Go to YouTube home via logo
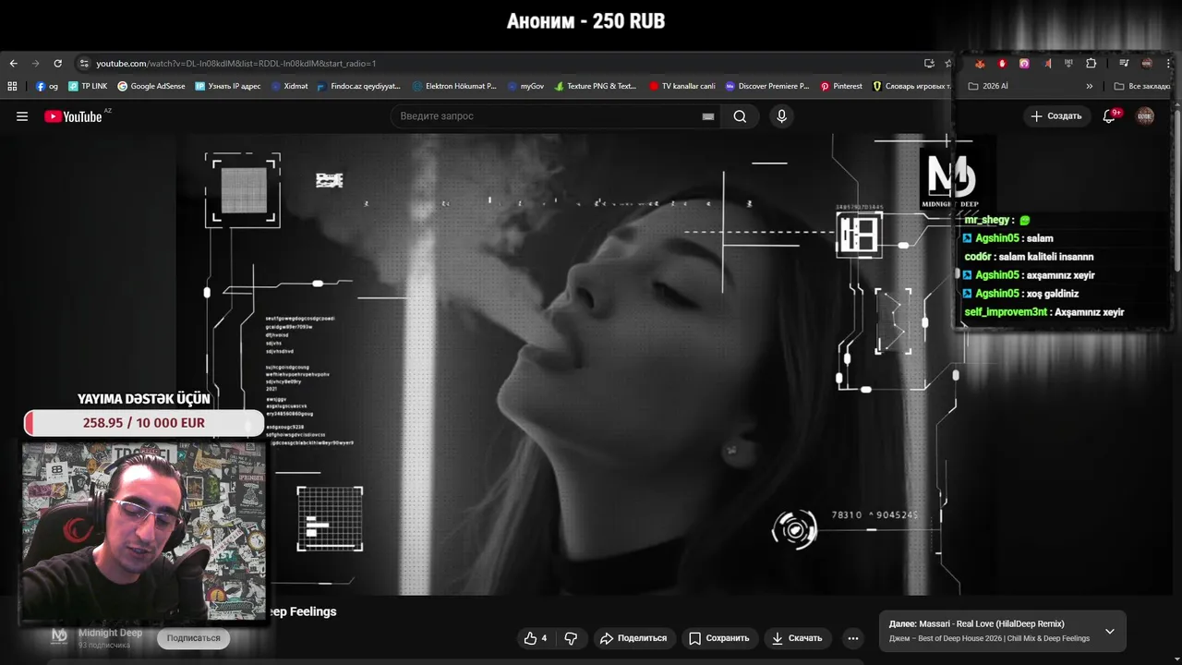 pos(74,116)
